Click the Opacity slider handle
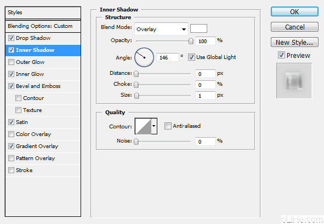The height and width of the screenshot is (224, 324). pos(191,41)
